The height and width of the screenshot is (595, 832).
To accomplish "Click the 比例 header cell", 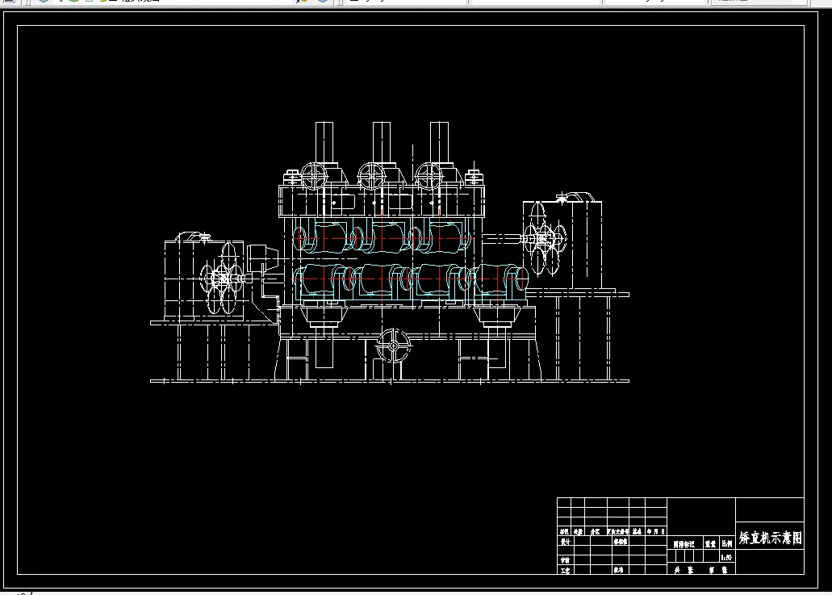I will 727,543.
